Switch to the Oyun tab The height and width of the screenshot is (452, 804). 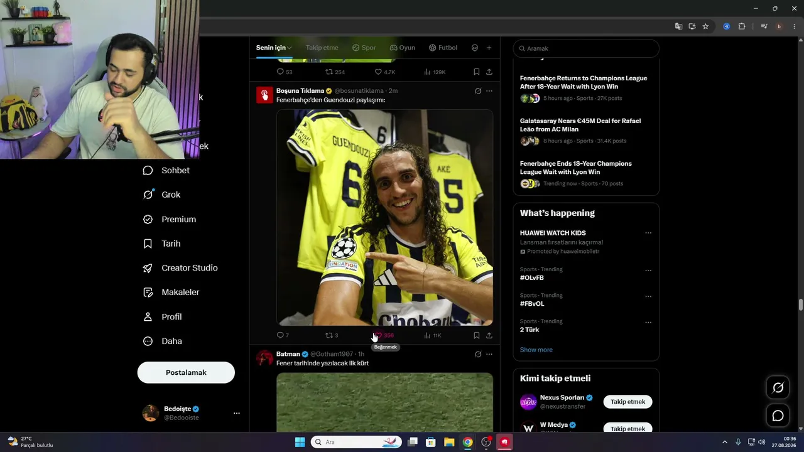[x=402, y=48]
